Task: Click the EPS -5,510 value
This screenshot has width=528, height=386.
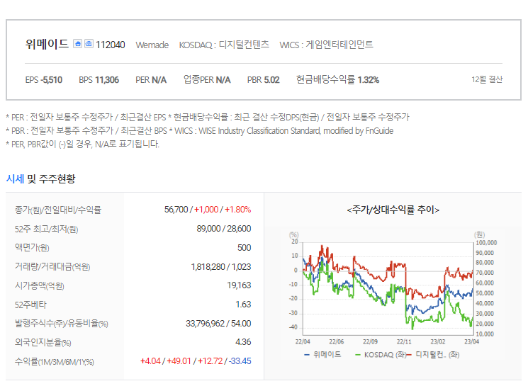Action: (44, 80)
